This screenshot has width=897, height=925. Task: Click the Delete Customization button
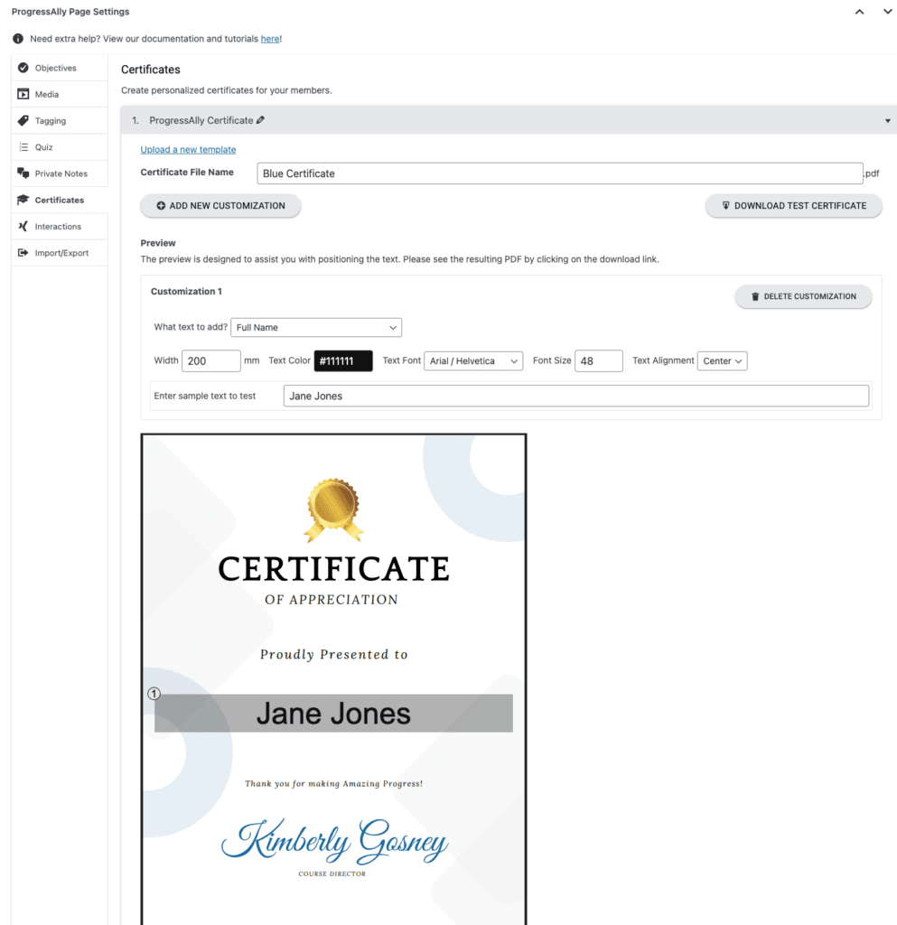(x=803, y=296)
